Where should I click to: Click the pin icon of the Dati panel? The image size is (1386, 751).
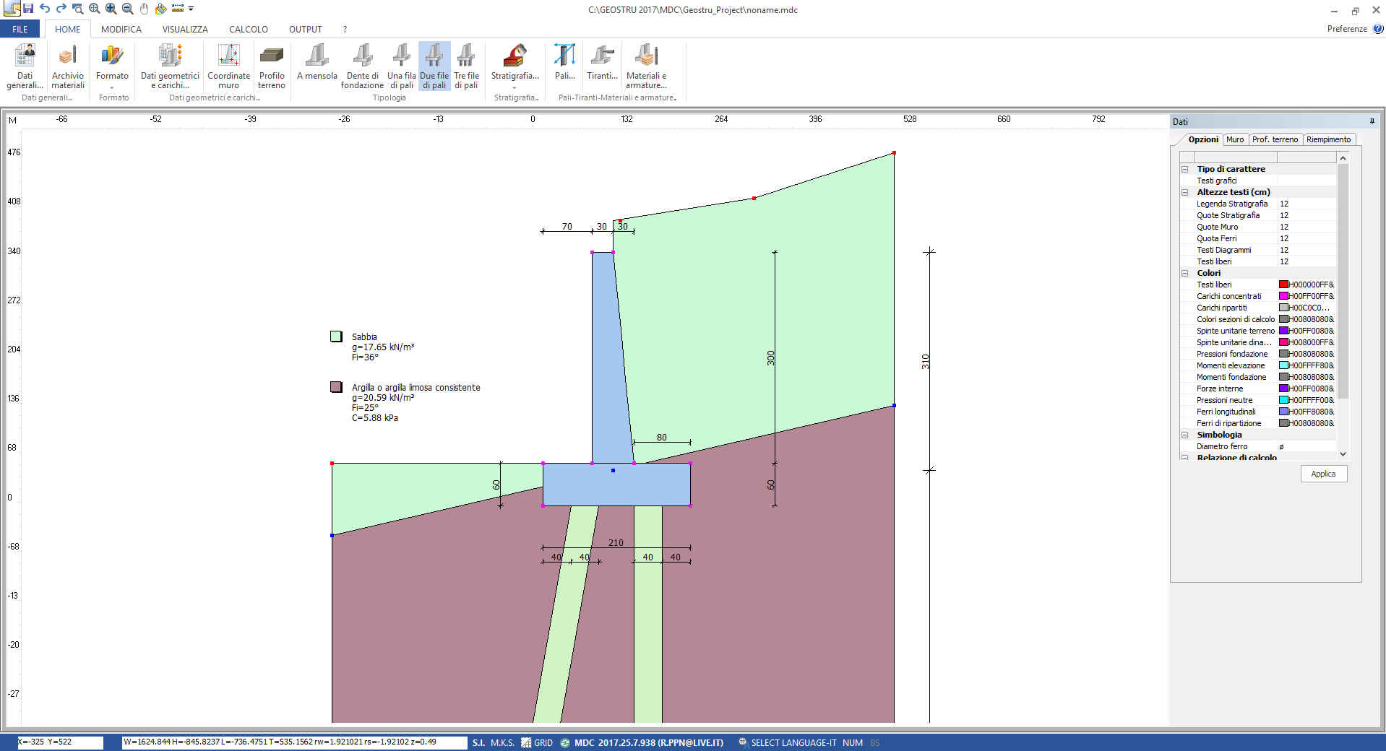(x=1372, y=121)
